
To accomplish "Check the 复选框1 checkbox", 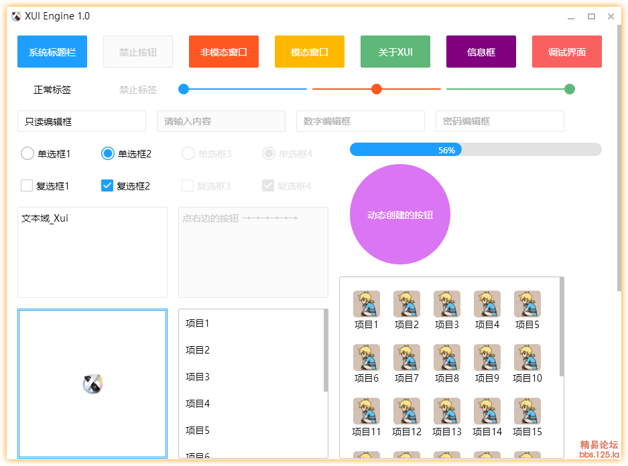I will tap(27, 185).
